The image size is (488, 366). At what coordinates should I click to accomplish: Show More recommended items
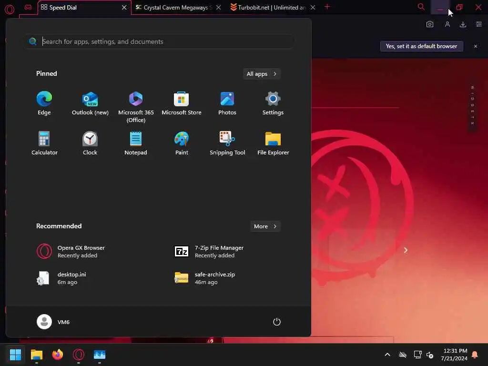(x=265, y=226)
